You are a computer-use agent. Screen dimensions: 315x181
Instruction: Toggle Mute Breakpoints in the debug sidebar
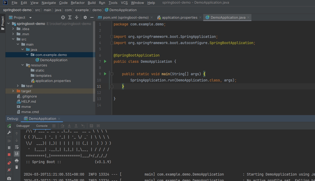pyautogui.click(x=9, y=170)
